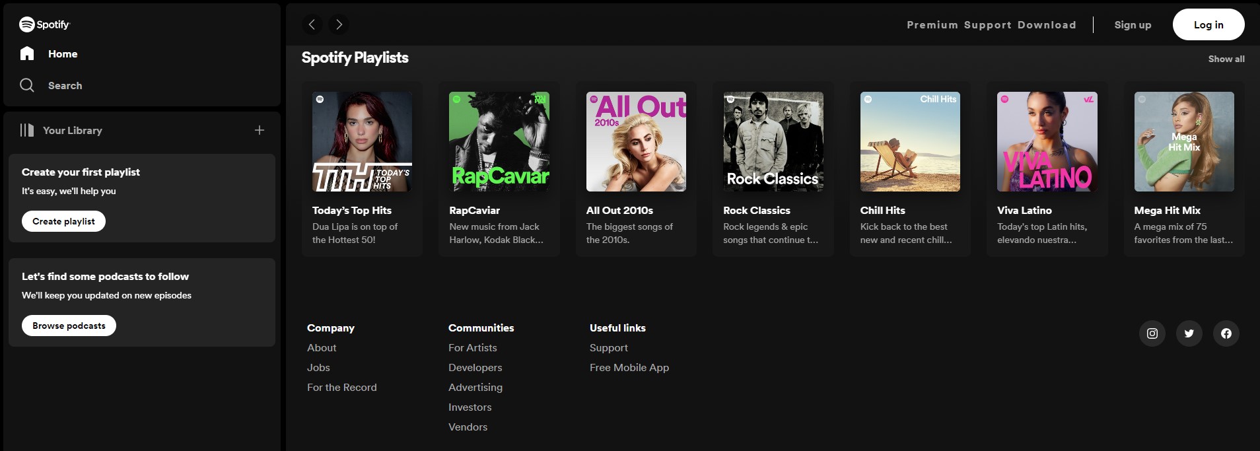This screenshot has width=1260, height=451.
Task: Open Home via the house icon
Action: tap(27, 53)
